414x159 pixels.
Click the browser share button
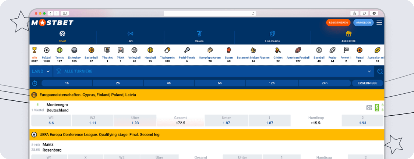pos(354,13)
